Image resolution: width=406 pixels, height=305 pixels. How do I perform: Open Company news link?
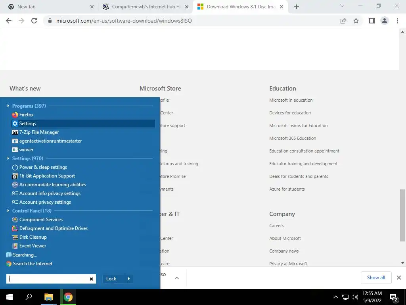[284, 251]
